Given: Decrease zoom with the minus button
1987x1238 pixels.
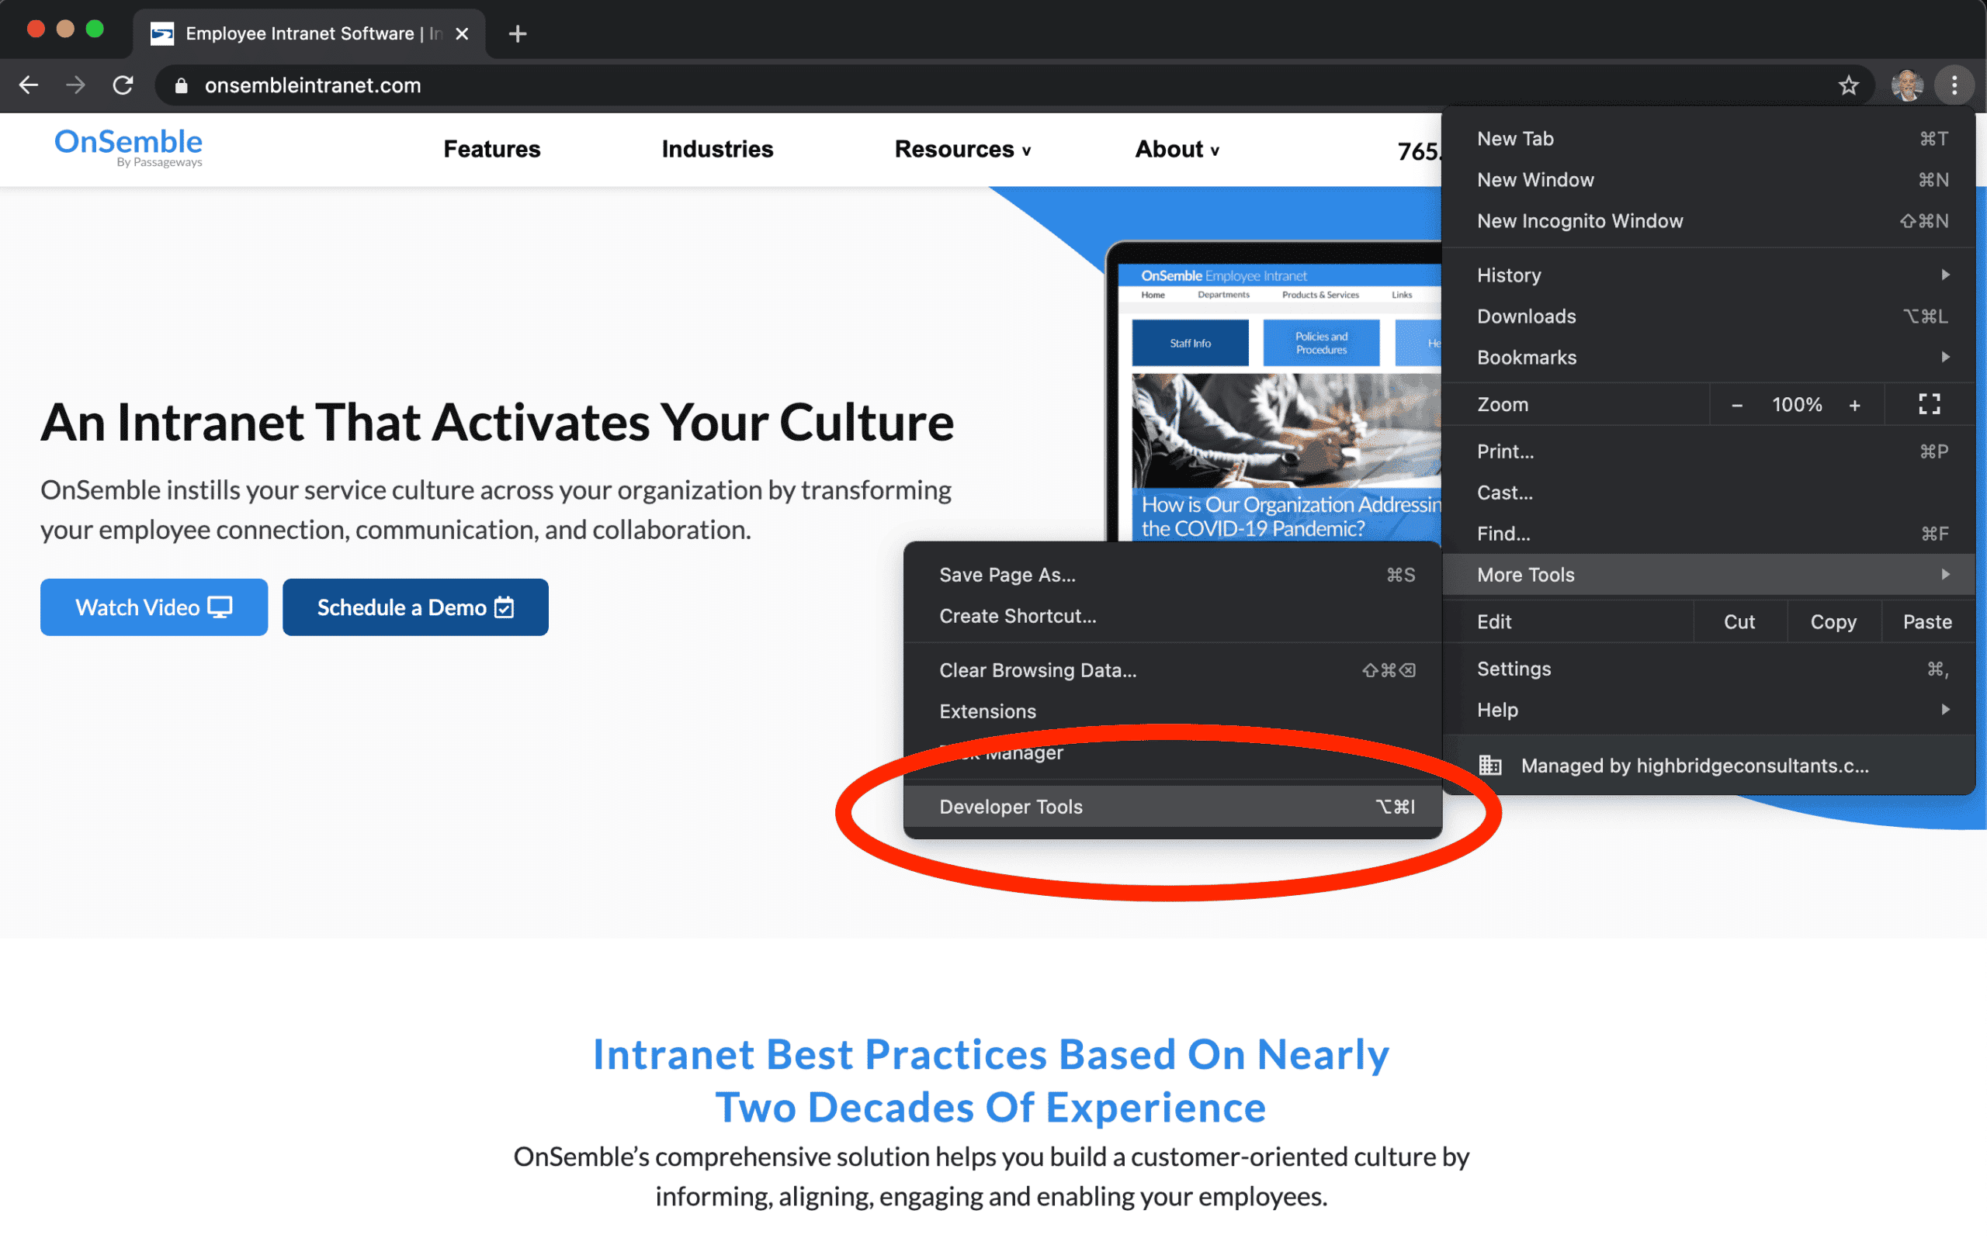Looking at the screenshot, I should 1736,405.
